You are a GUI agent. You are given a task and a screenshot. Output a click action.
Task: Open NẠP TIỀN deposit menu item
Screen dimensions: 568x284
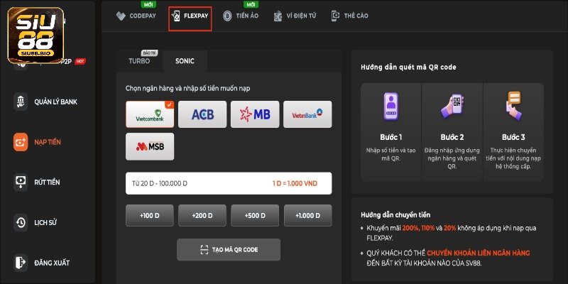coord(37,142)
